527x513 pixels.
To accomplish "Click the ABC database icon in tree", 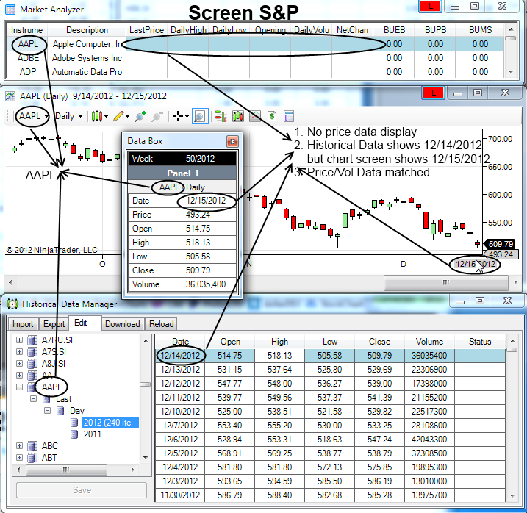I will [32, 446].
